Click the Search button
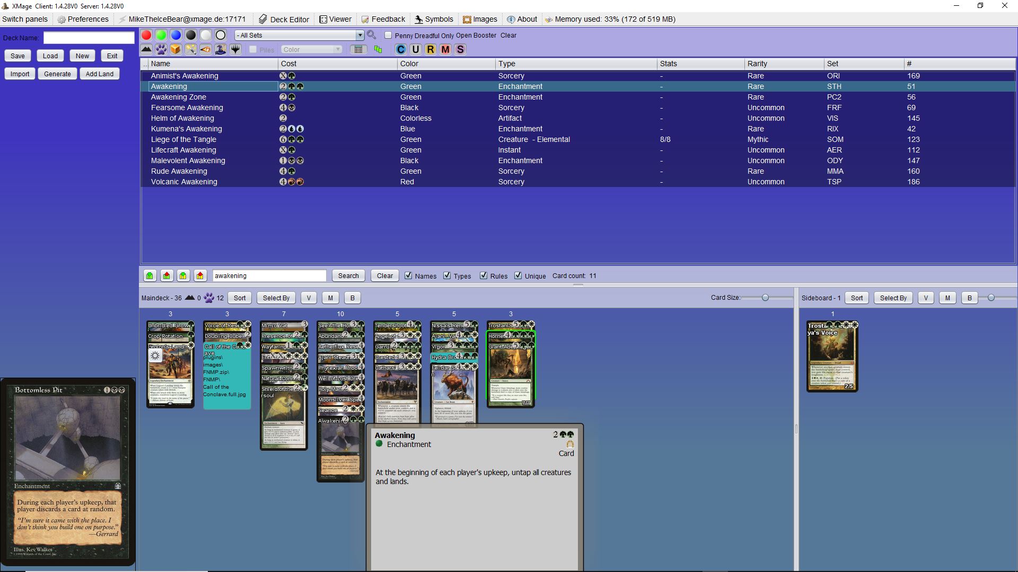The image size is (1018, 572). 348,275
